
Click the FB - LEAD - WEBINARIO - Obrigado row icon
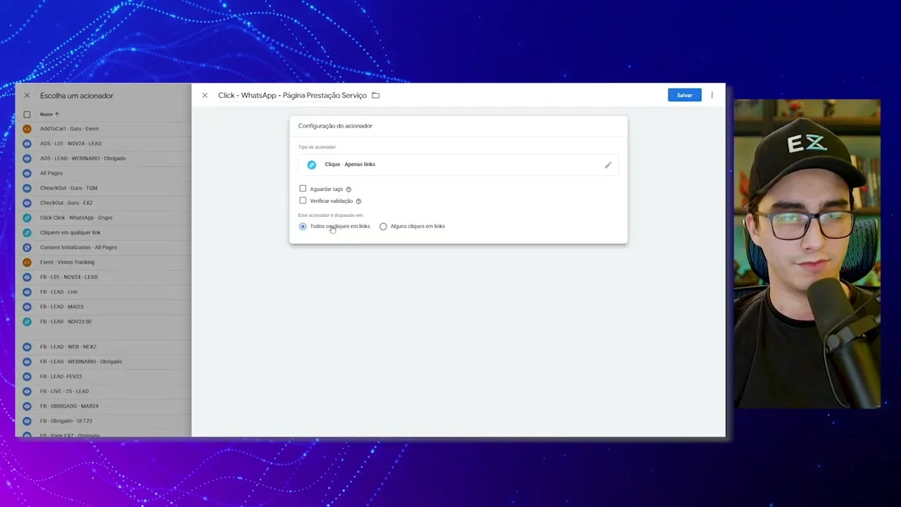pos(27,361)
